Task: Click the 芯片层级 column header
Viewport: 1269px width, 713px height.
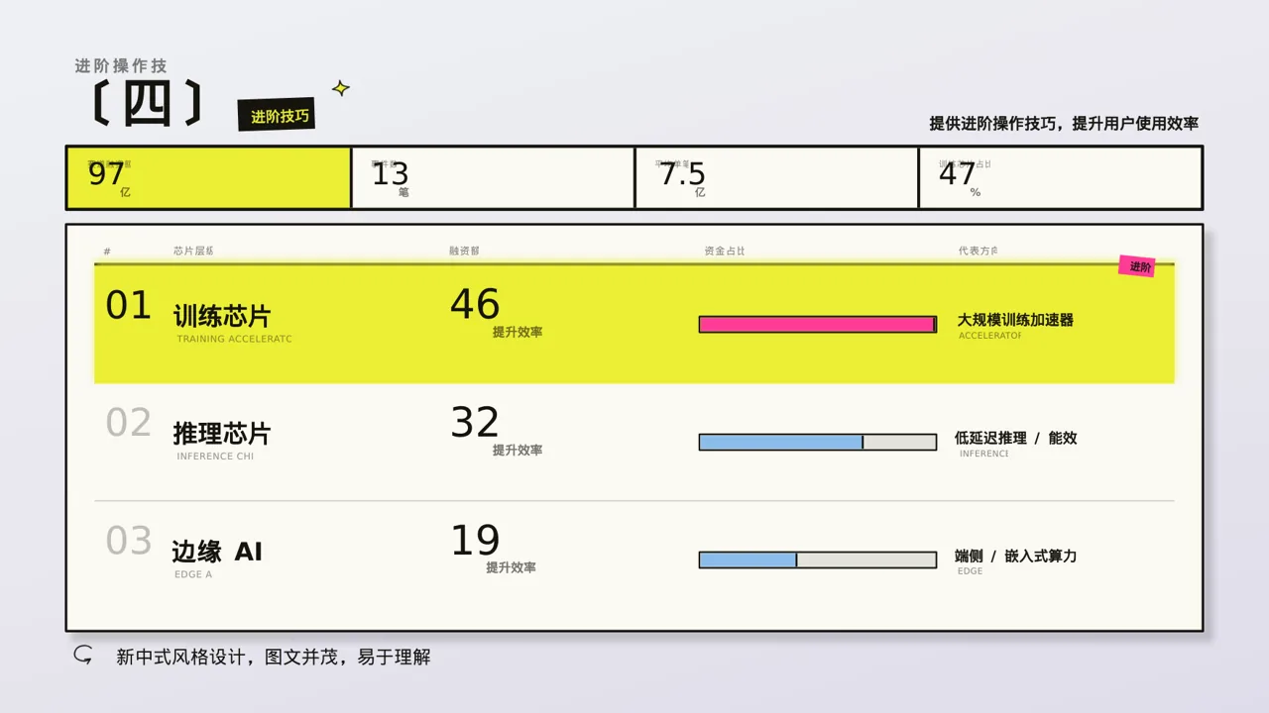Action: coord(193,252)
